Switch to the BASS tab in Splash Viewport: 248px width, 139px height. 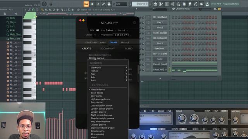[103, 42]
